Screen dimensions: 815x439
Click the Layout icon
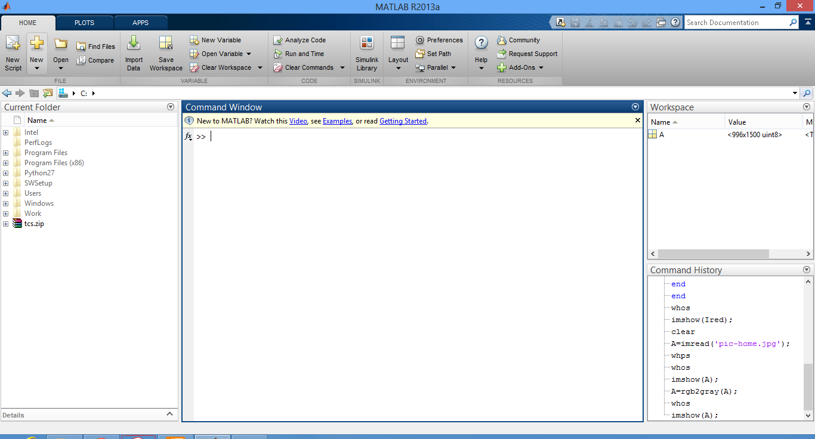coord(398,44)
